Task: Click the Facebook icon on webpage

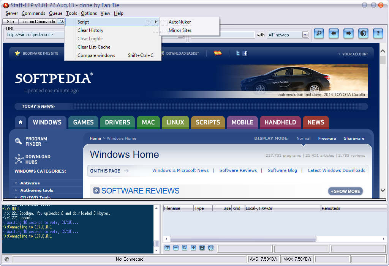Action: 245,53
